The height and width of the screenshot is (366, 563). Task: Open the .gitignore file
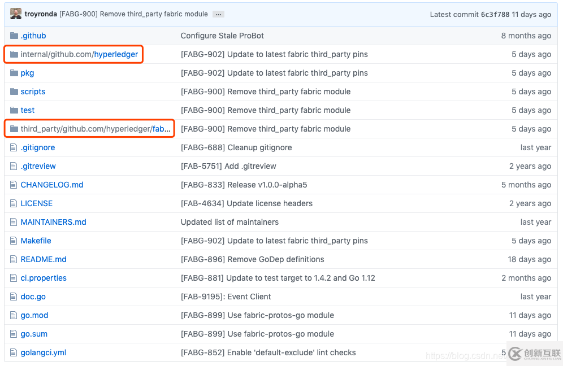[x=38, y=147]
